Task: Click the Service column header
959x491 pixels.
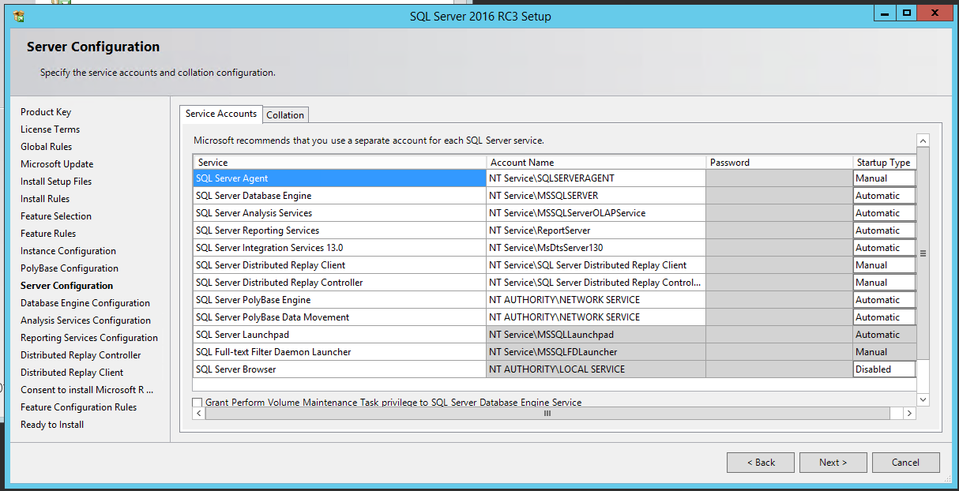Action: tap(340, 163)
